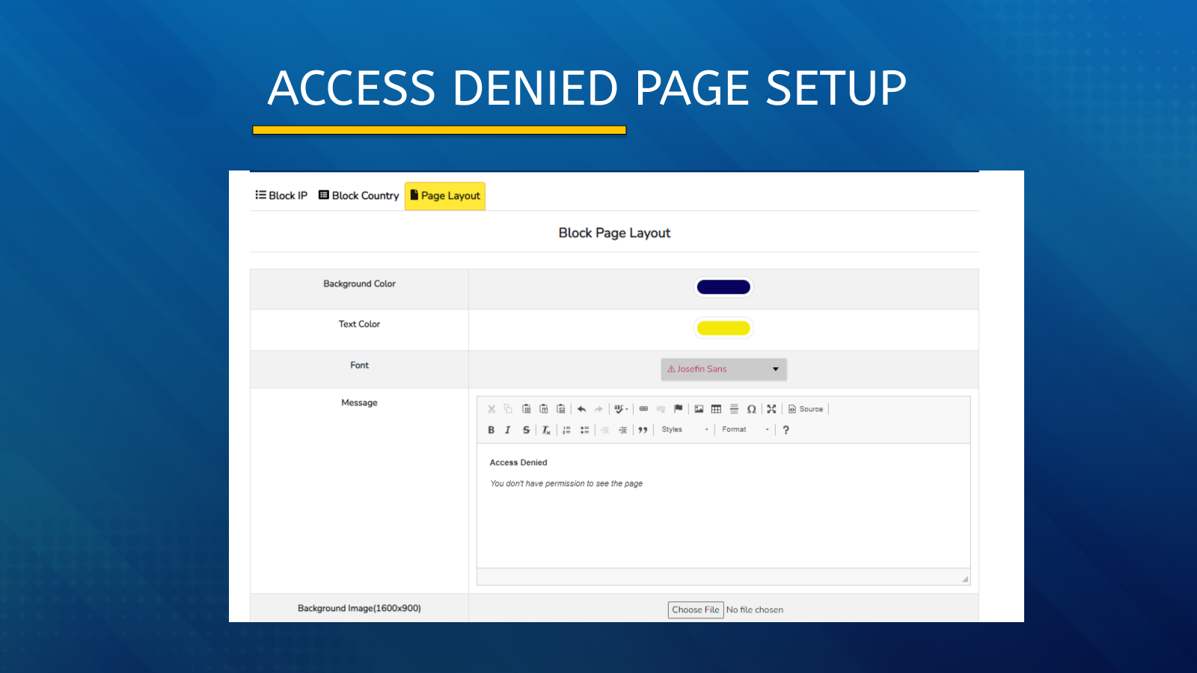
Task: Insert an image using the editor toolbar
Action: click(x=699, y=409)
